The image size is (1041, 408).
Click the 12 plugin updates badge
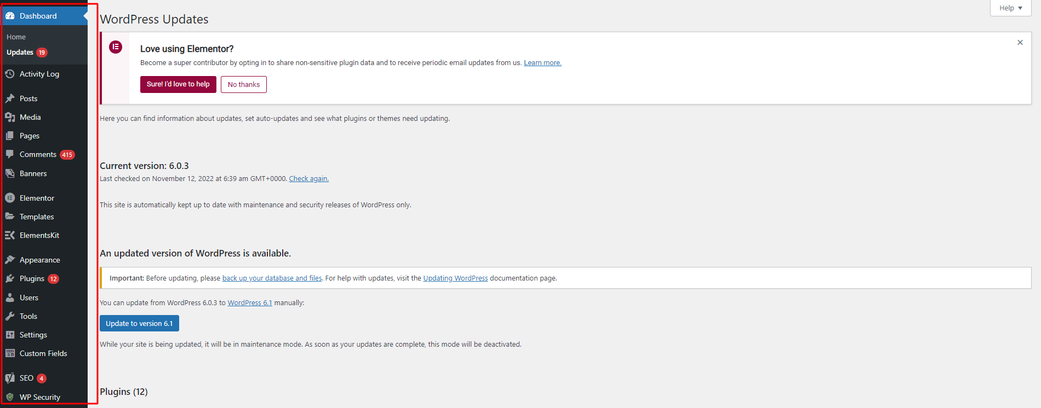[53, 279]
